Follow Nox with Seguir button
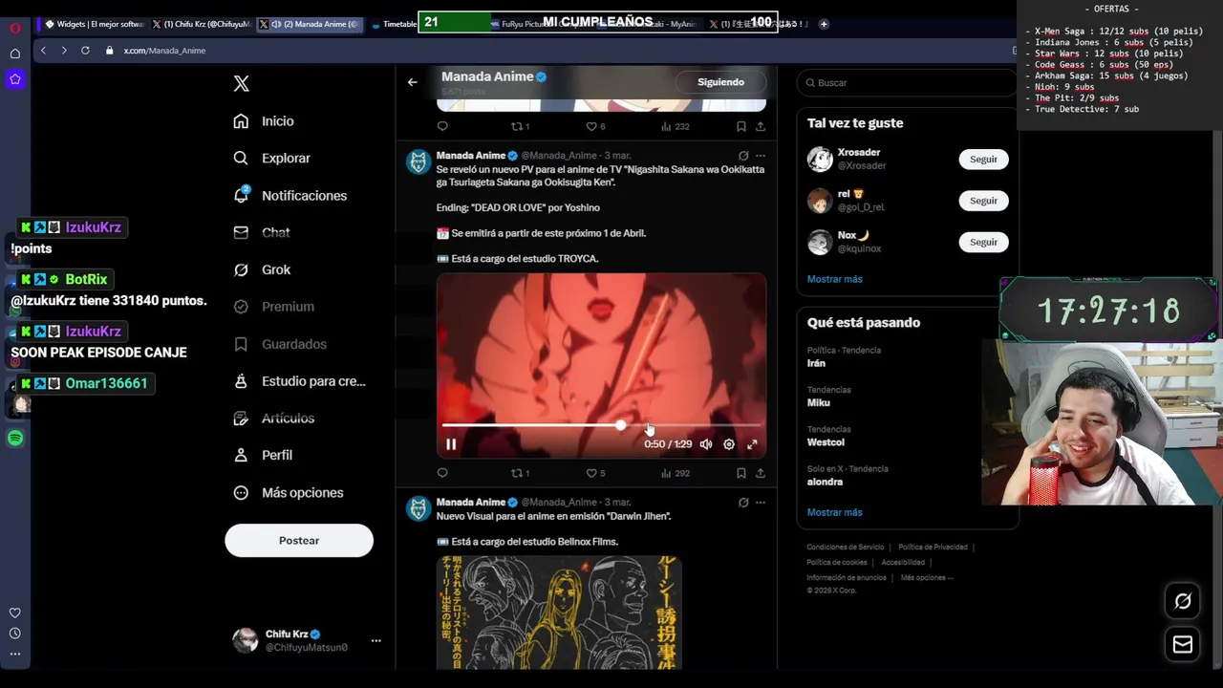 983,242
